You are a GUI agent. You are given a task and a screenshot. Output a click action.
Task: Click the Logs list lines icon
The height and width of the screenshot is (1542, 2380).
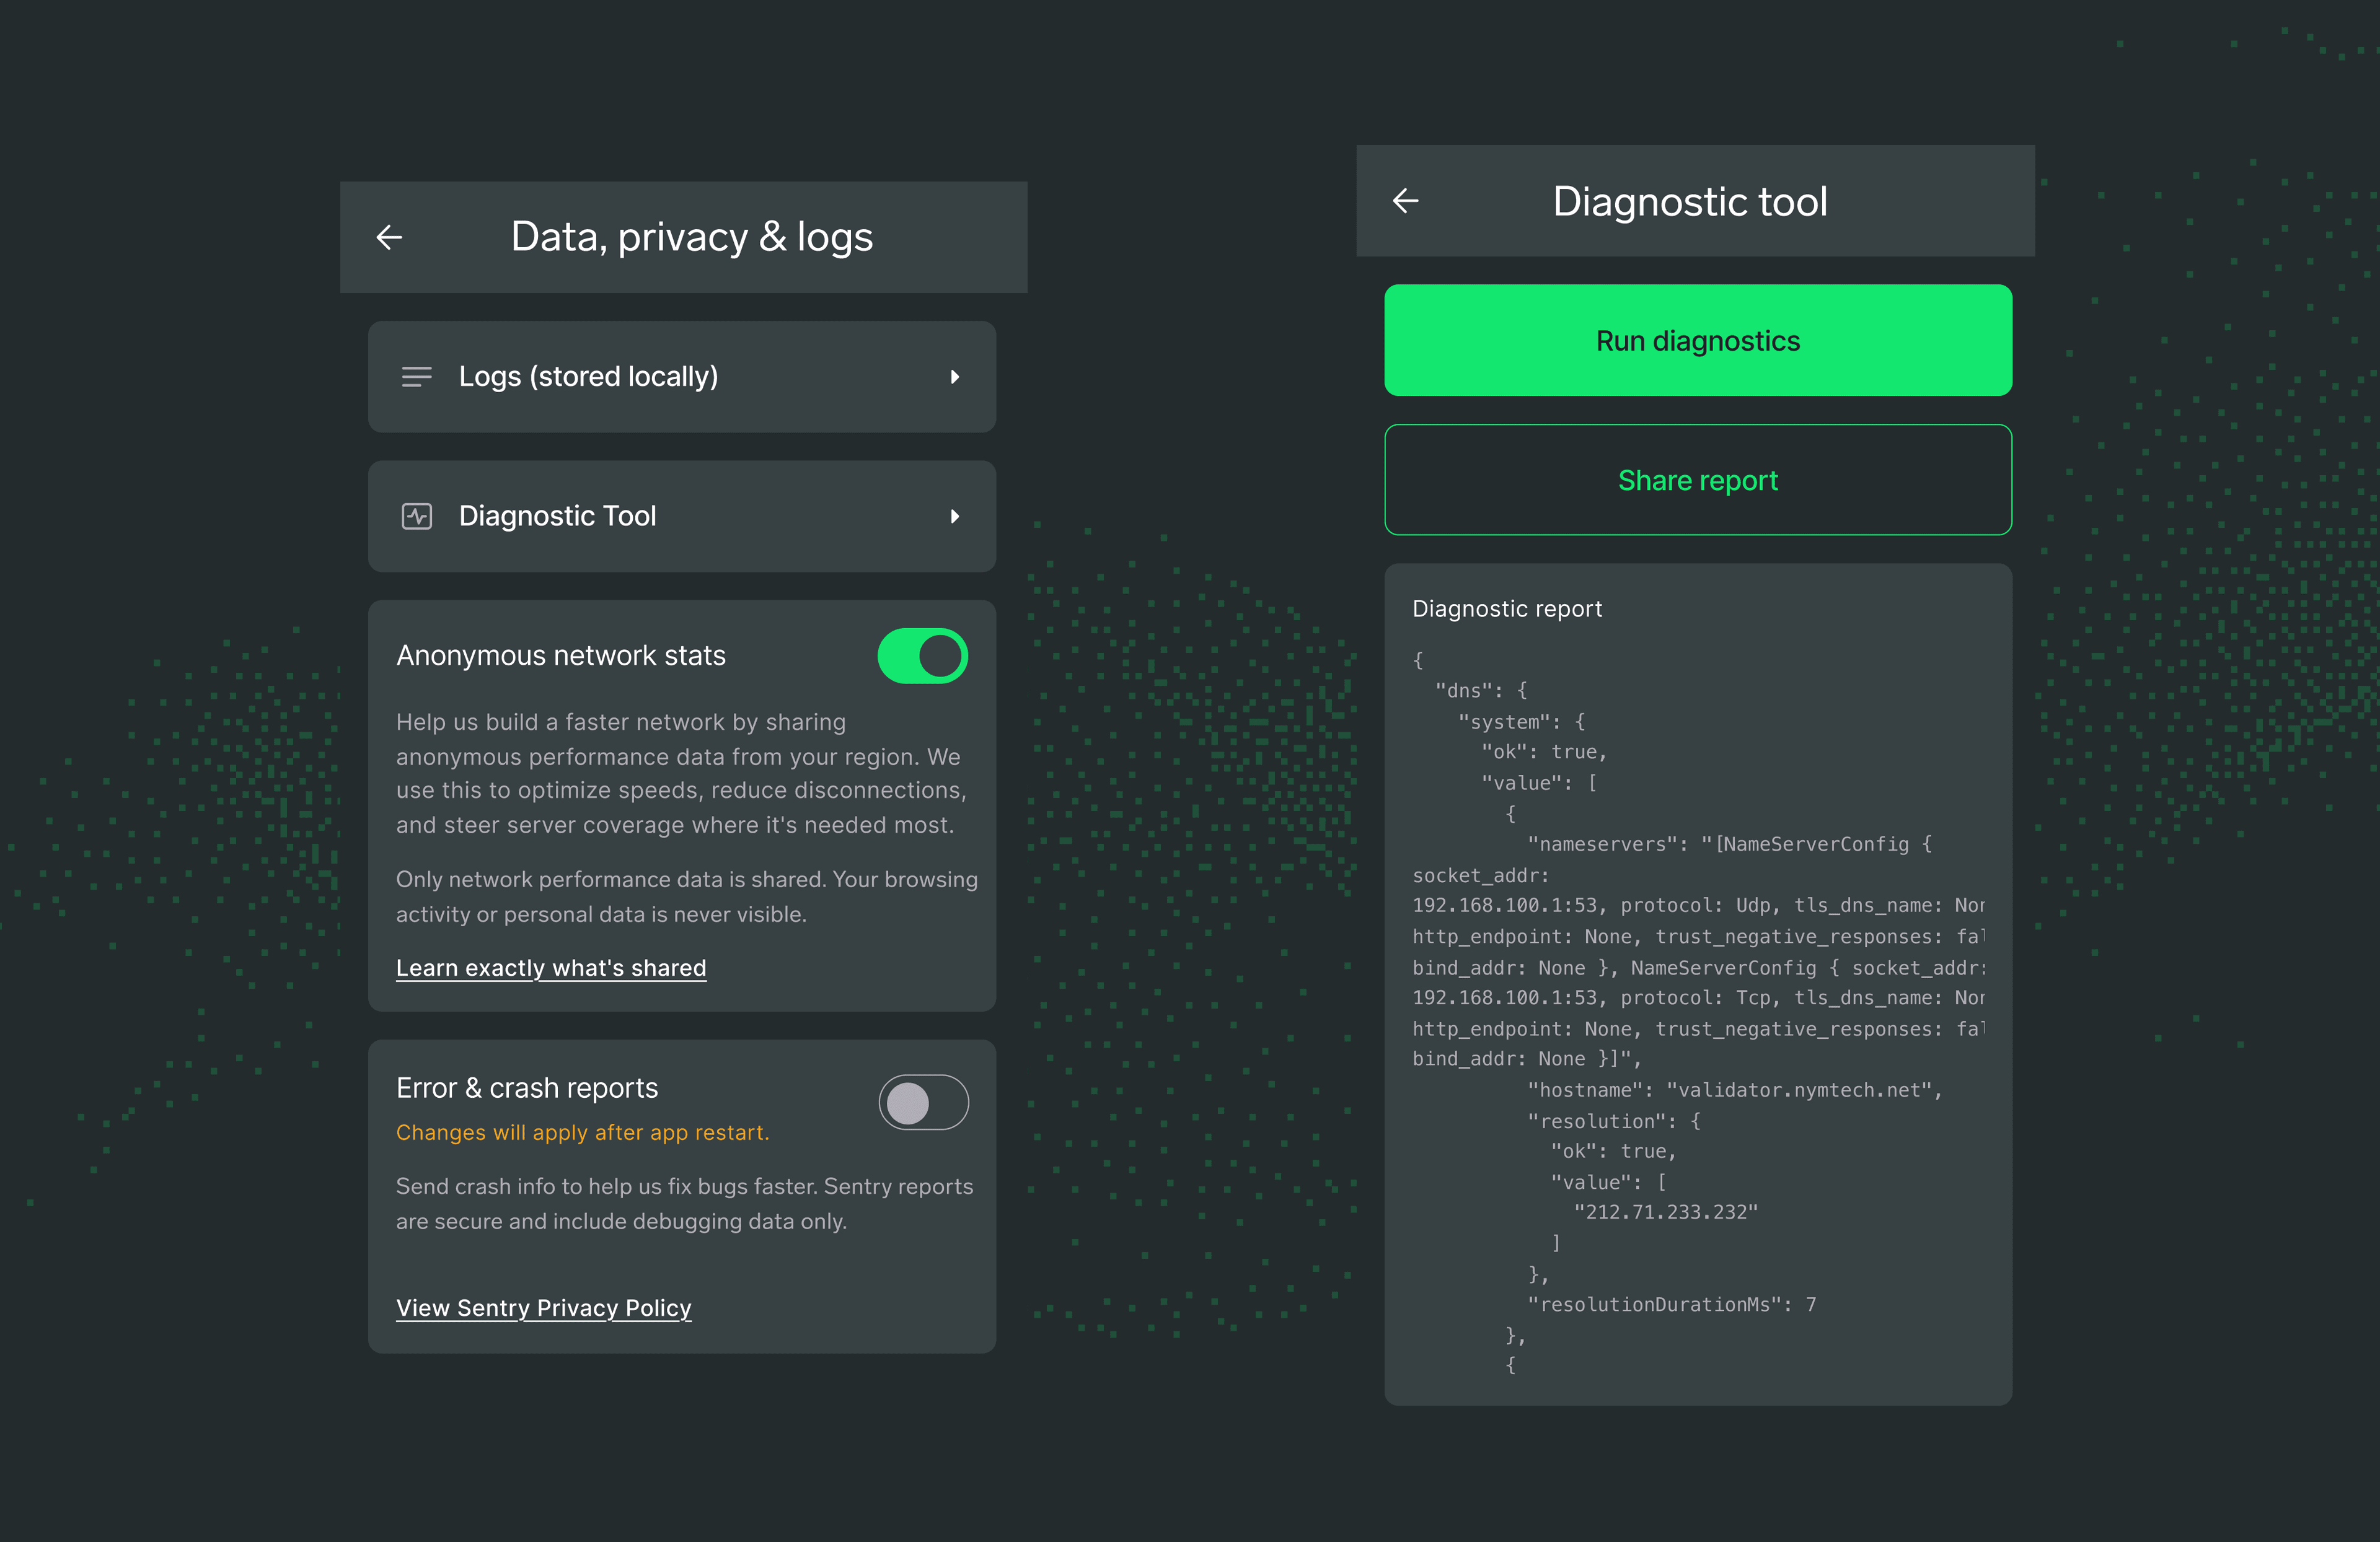tap(416, 377)
